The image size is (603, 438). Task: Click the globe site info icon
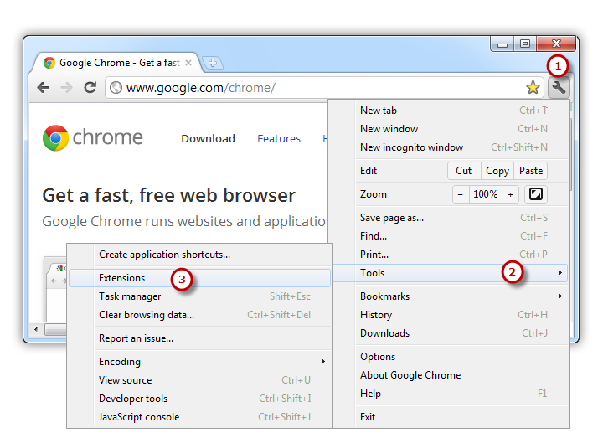click(116, 88)
